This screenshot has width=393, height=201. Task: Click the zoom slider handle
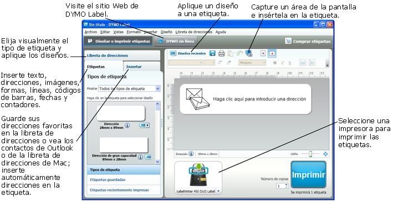tap(310, 154)
